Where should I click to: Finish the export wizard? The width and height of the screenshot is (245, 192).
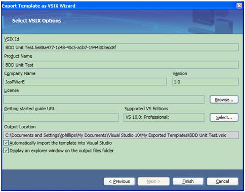188,181
